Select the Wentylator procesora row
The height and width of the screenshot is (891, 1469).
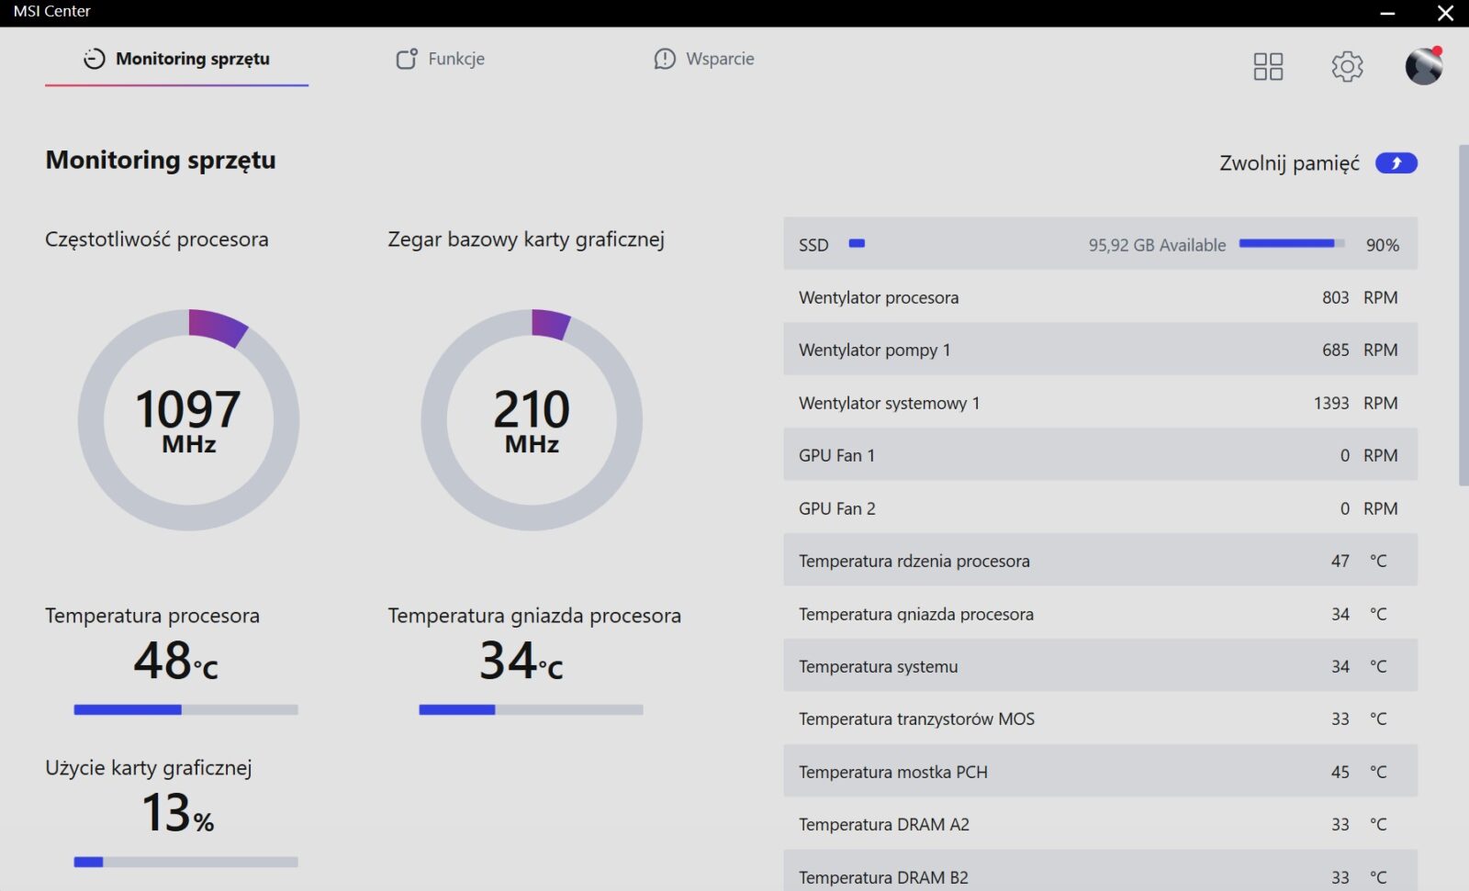[1100, 297]
